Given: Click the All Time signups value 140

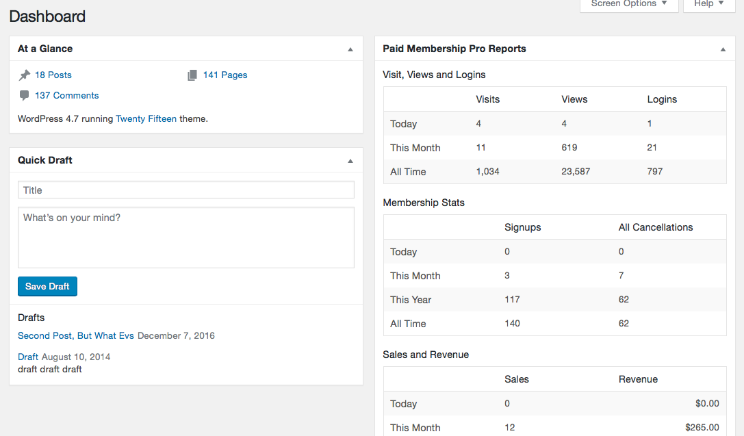Looking at the screenshot, I should click(512, 323).
